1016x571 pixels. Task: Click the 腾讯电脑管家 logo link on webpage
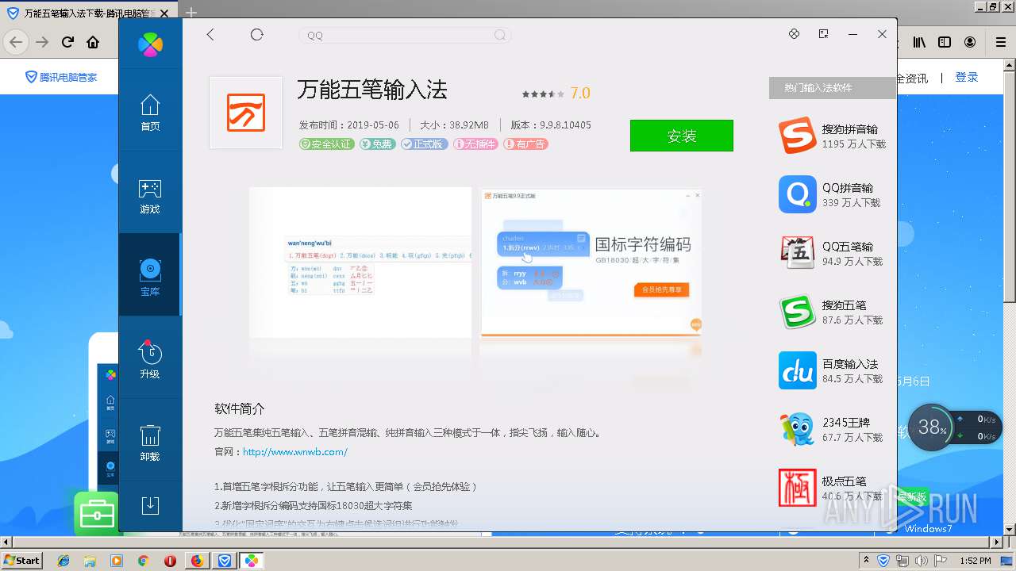pyautogui.click(x=61, y=77)
